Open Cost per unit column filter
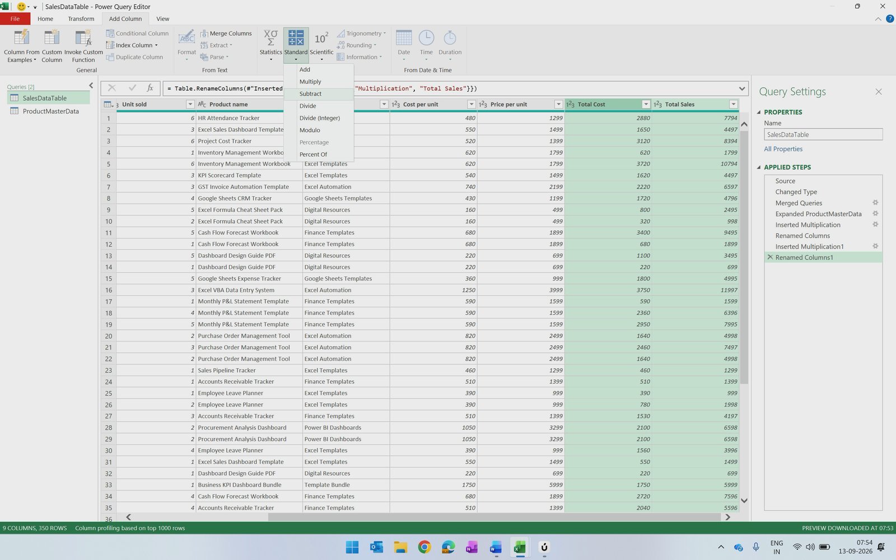This screenshot has height=560, width=896. point(471,104)
